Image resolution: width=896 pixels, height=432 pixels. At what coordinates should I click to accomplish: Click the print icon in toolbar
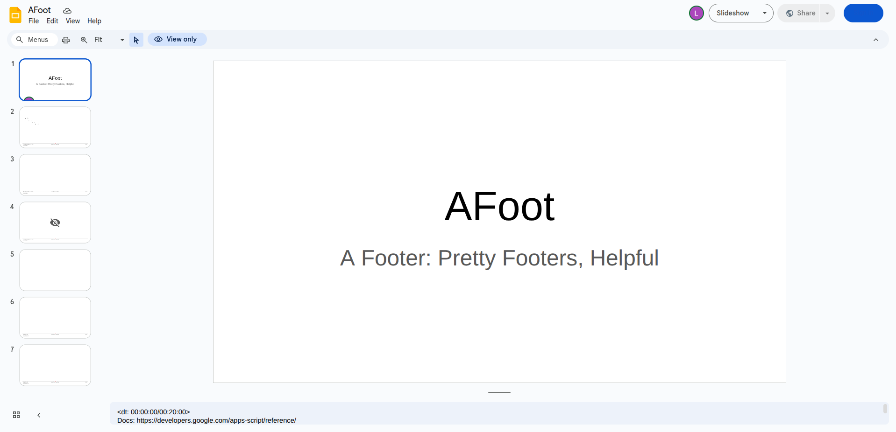(66, 40)
